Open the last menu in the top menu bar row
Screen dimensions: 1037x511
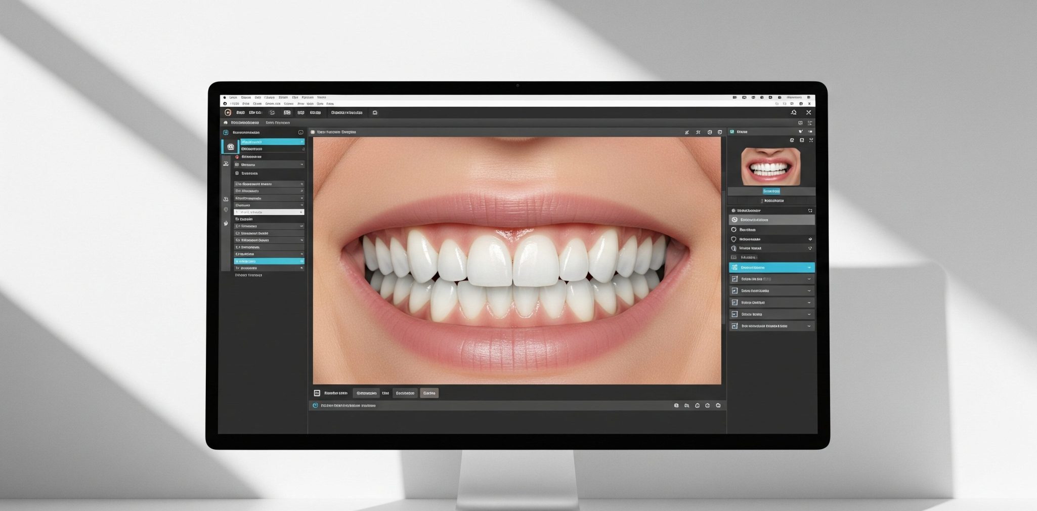tap(321, 98)
